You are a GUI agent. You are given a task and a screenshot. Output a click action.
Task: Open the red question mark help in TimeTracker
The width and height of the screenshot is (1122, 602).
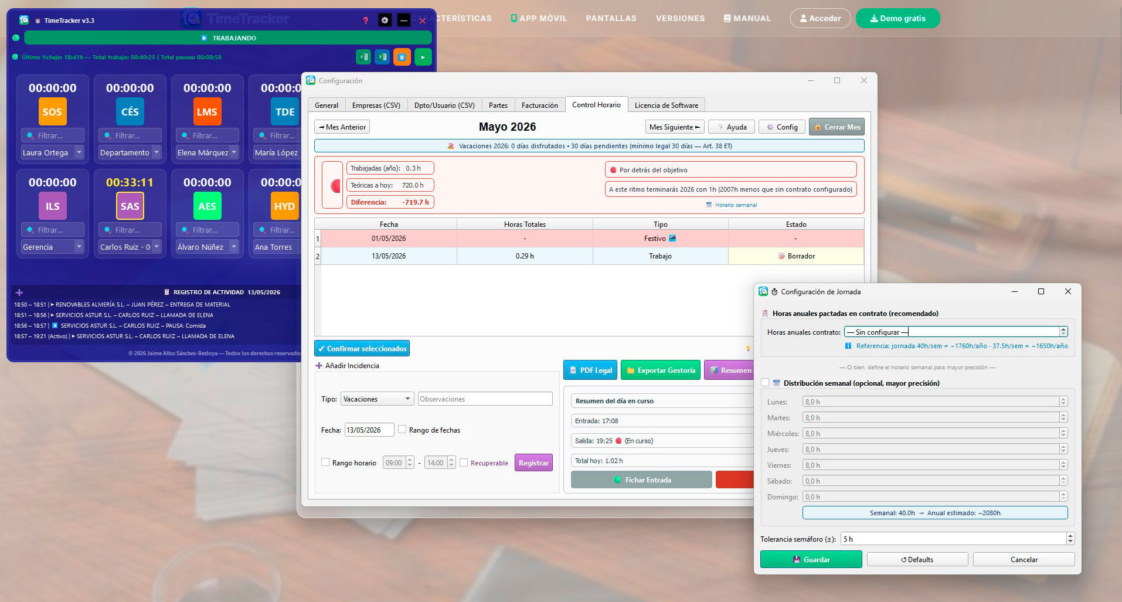coord(366,21)
